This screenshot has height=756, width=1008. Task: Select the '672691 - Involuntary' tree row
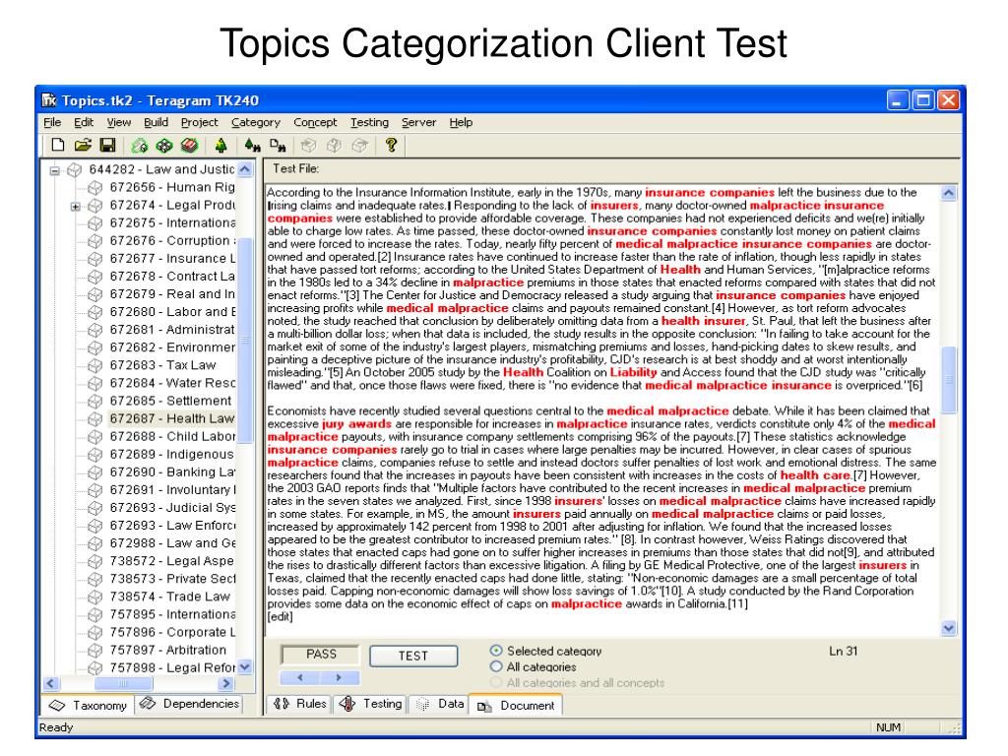tap(171, 490)
